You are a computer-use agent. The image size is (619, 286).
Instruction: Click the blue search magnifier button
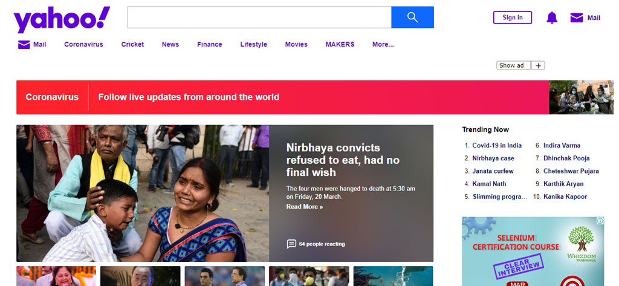(x=412, y=18)
